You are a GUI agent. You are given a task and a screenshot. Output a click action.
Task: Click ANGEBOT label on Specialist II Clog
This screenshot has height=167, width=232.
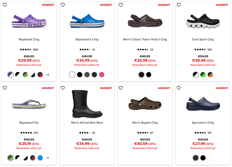click(222, 88)
